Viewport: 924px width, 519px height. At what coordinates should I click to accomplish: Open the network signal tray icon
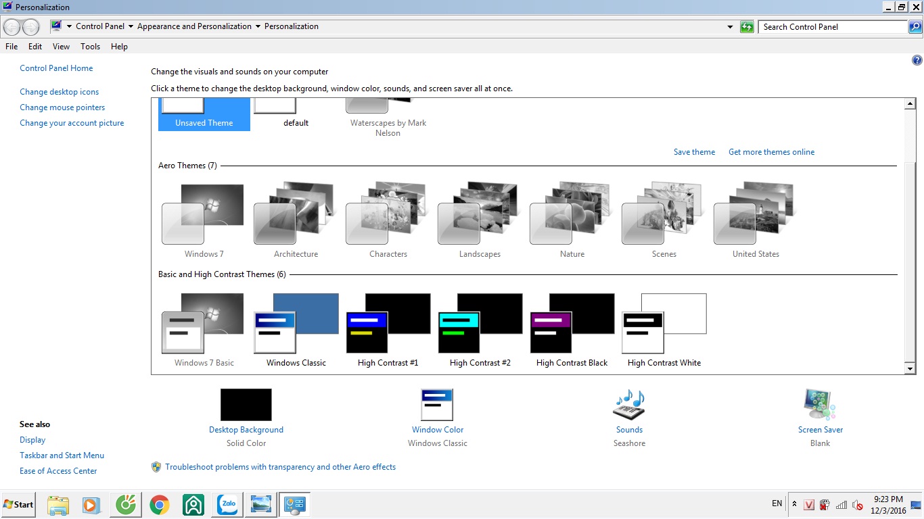pos(841,505)
